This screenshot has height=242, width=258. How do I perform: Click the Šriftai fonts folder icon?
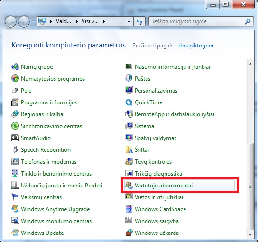(129, 150)
